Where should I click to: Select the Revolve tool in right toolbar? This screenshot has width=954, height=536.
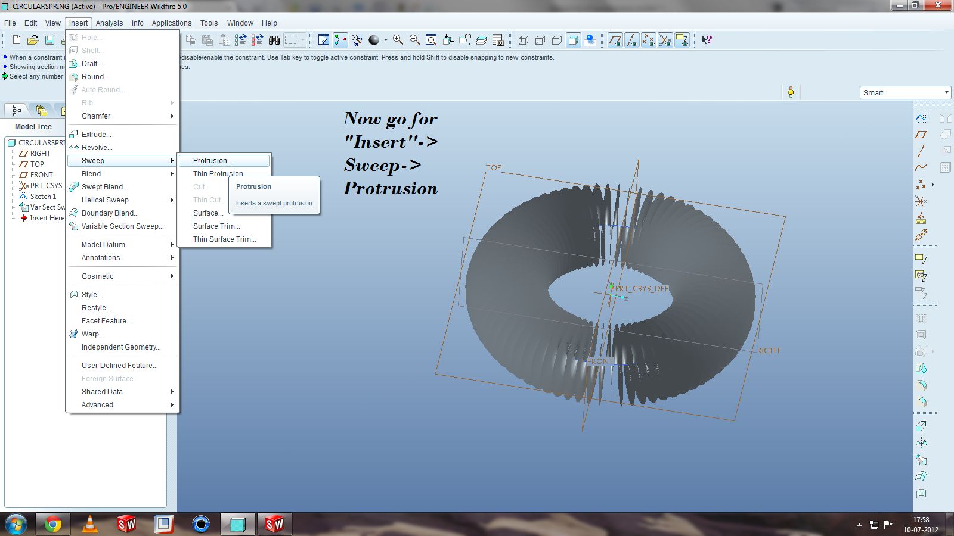921,442
